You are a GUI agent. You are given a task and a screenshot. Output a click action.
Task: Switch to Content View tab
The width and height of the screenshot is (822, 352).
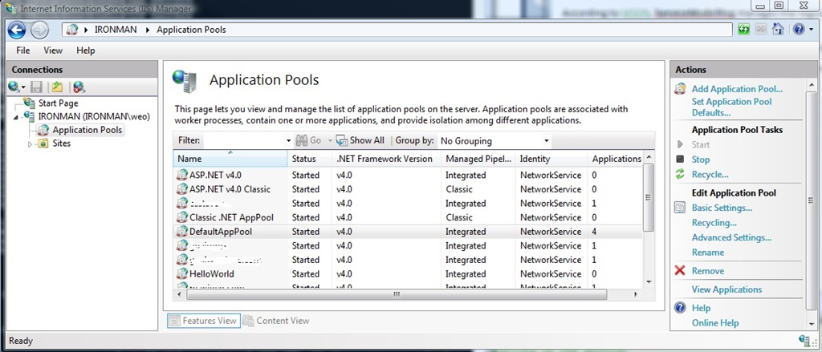[276, 321]
